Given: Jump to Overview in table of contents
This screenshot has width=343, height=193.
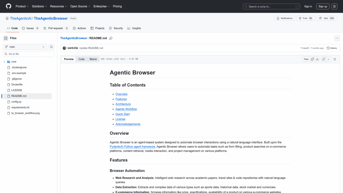Looking at the screenshot, I should pyautogui.click(x=121, y=94).
